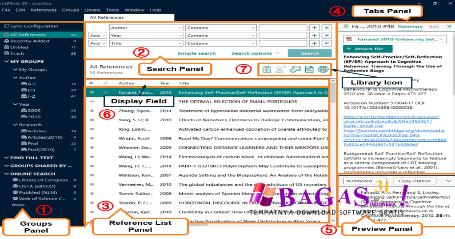Open the Author field dropdown

tap(146, 28)
